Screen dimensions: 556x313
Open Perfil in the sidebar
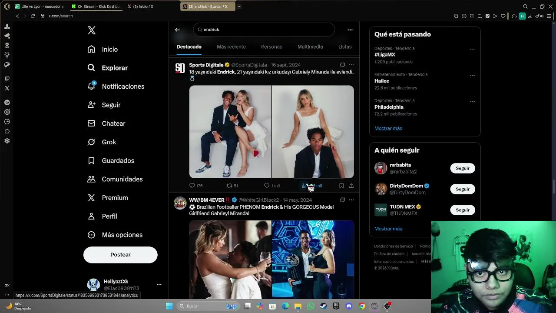point(103,216)
